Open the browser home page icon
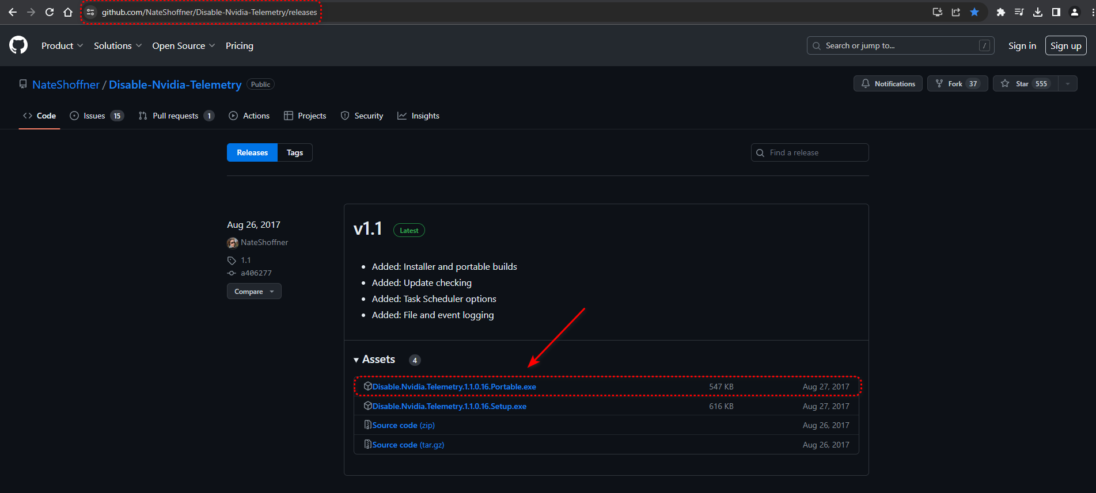 68,12
